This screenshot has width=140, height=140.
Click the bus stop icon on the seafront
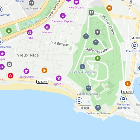[79, 100]
